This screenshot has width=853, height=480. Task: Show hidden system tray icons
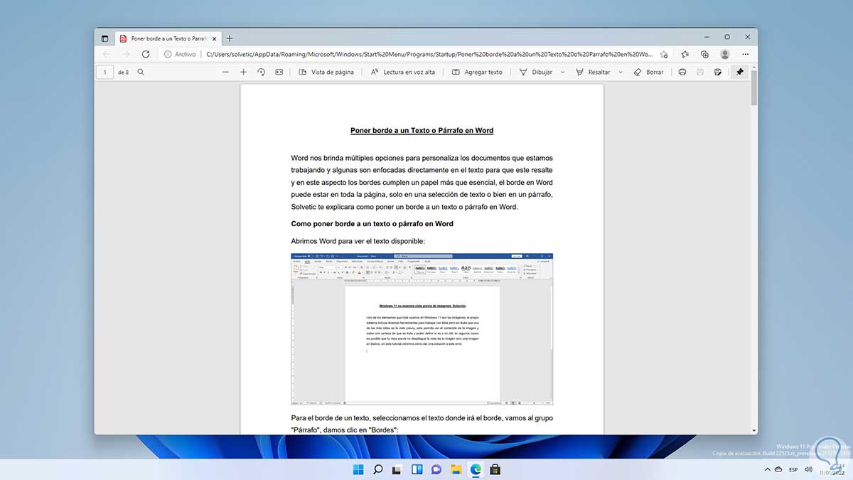[767, 469]
